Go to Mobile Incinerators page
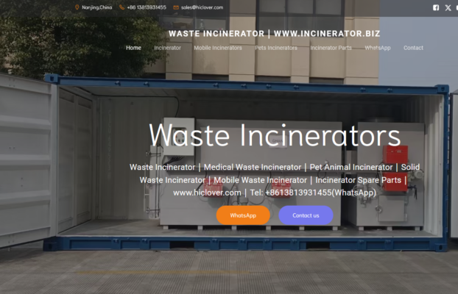This screenshot has height=294, width=458. click(x=217, y=48)
